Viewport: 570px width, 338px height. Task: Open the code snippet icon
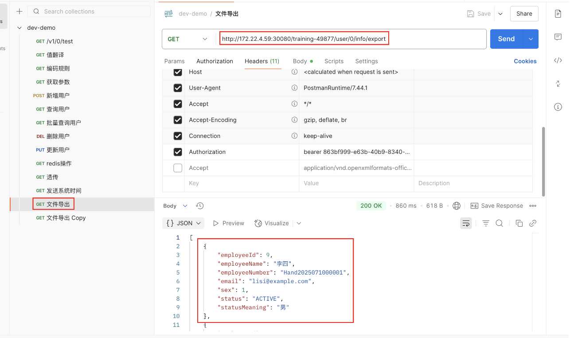[x=558, y=60]
